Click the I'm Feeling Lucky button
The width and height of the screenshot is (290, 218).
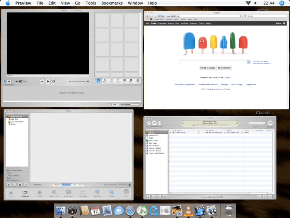click(224, 68)
